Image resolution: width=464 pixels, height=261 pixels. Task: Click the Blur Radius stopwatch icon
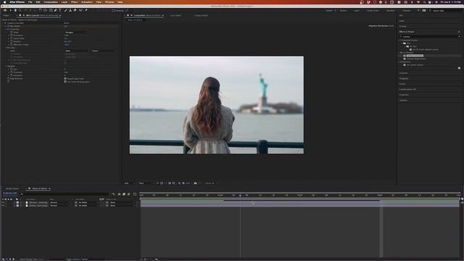click(x=8, y=26)
